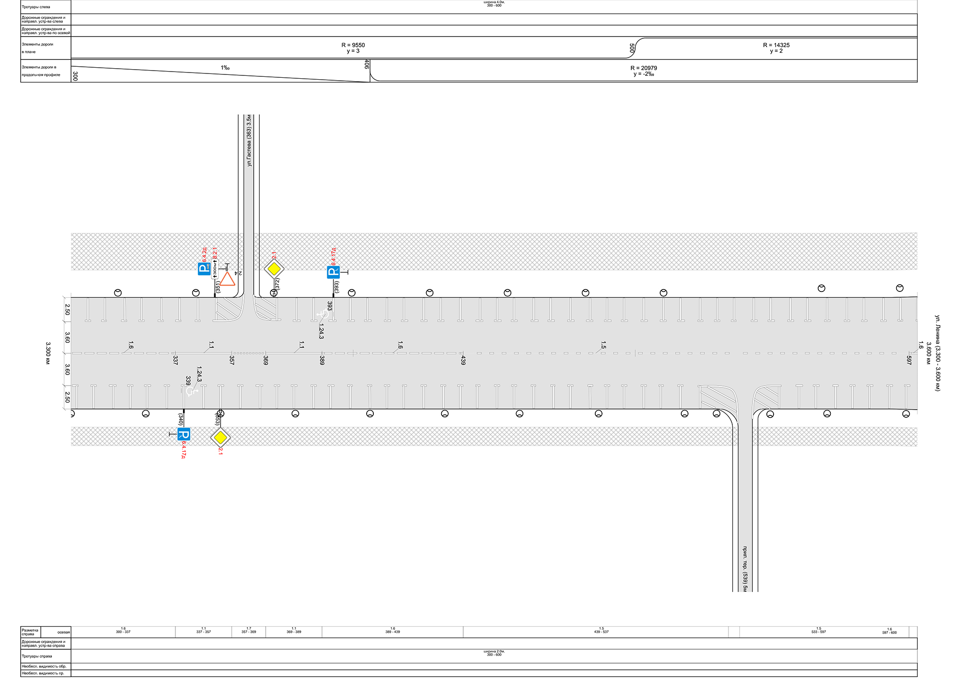
Task: Click the wheelchair road marking near 393
Action: coord(322,315)
